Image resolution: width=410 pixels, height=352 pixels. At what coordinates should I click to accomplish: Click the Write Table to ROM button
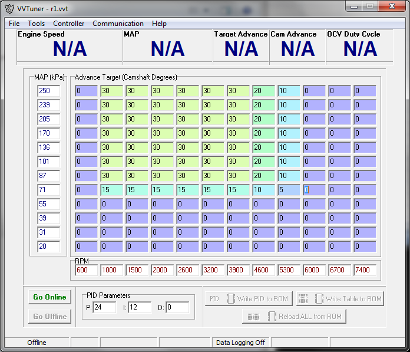[339, 299]
